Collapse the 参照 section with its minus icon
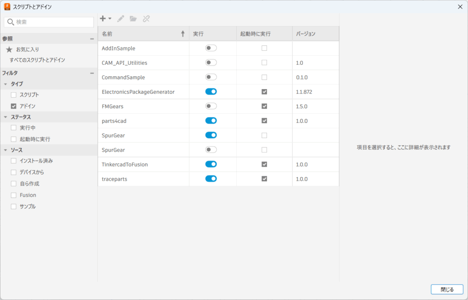This screenshot has height=300, width=468. (x=92, y=39)
